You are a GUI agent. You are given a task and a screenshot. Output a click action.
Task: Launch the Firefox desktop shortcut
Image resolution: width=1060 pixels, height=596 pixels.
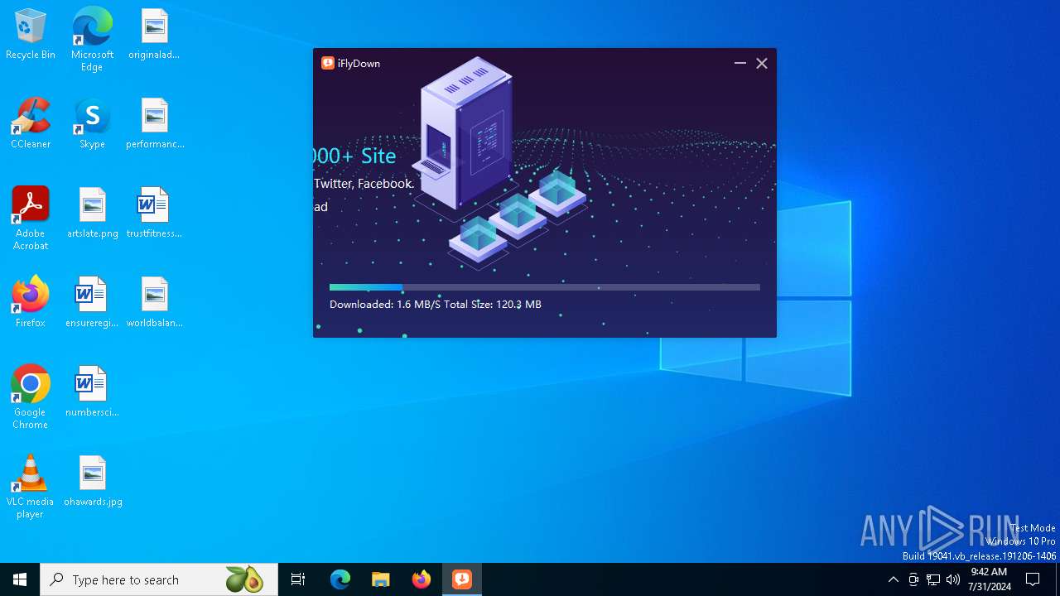pyautogui.click(x=31, y=302)
